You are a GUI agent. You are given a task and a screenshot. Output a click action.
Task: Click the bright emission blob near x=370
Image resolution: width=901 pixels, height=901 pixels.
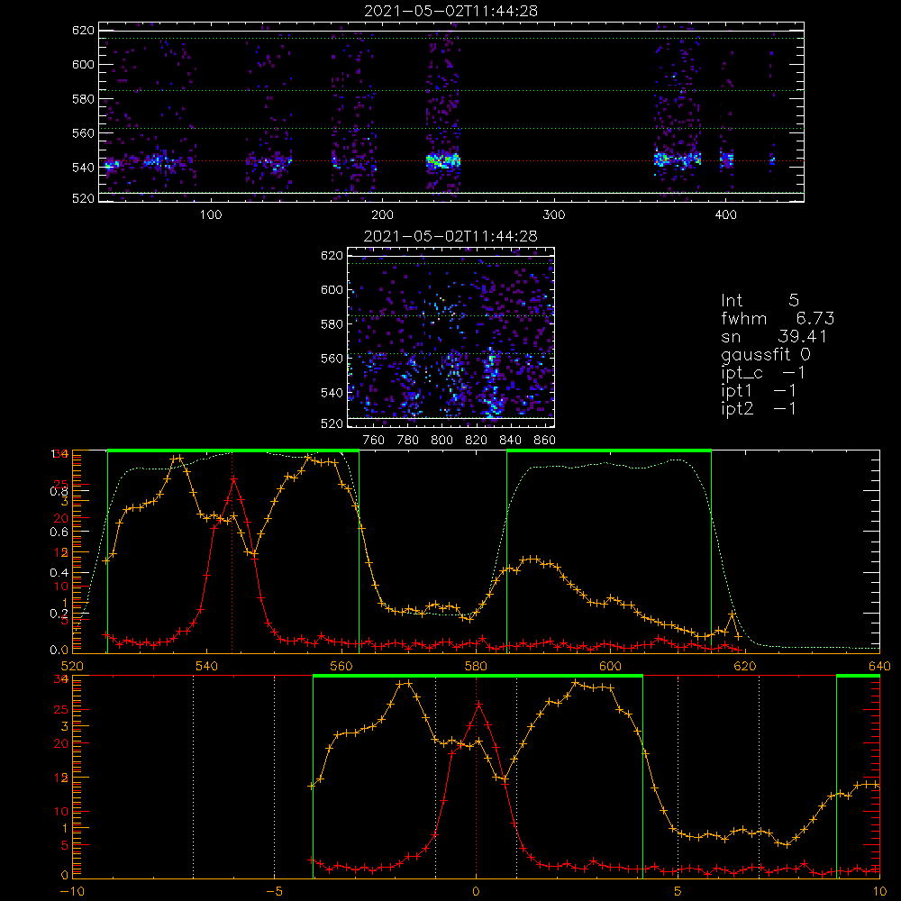(x=678, y=159)
